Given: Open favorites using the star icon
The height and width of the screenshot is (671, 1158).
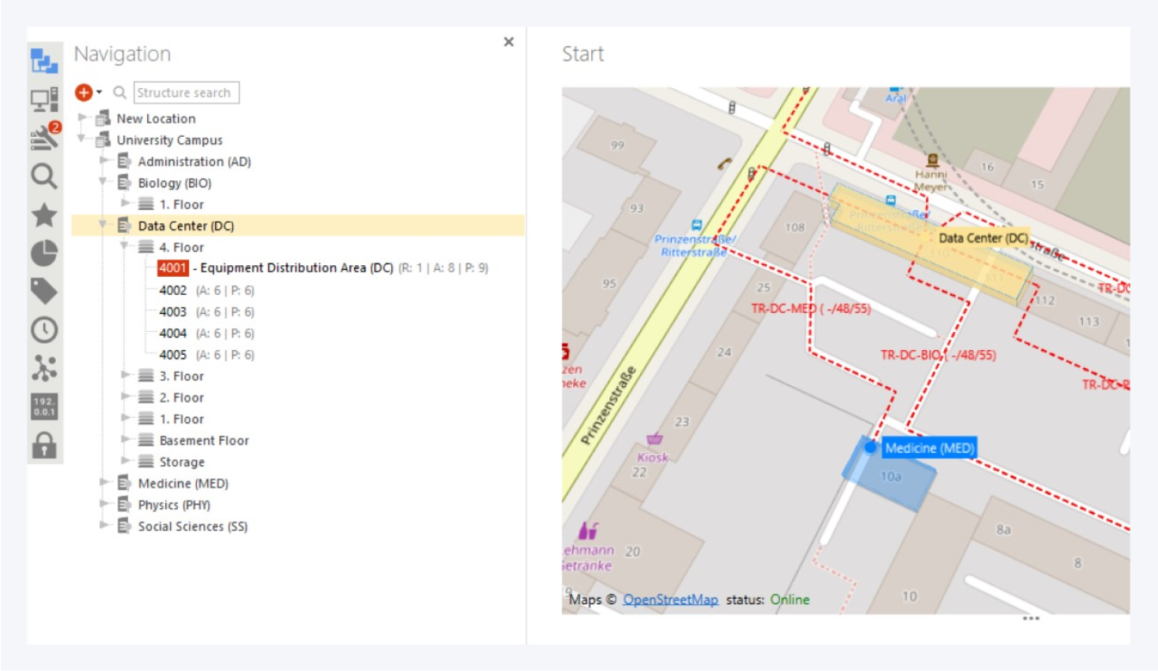Looking at the screenshot, I should coord(44,215).
